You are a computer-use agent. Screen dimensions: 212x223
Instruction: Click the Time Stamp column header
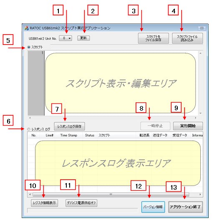coord(69,135)
